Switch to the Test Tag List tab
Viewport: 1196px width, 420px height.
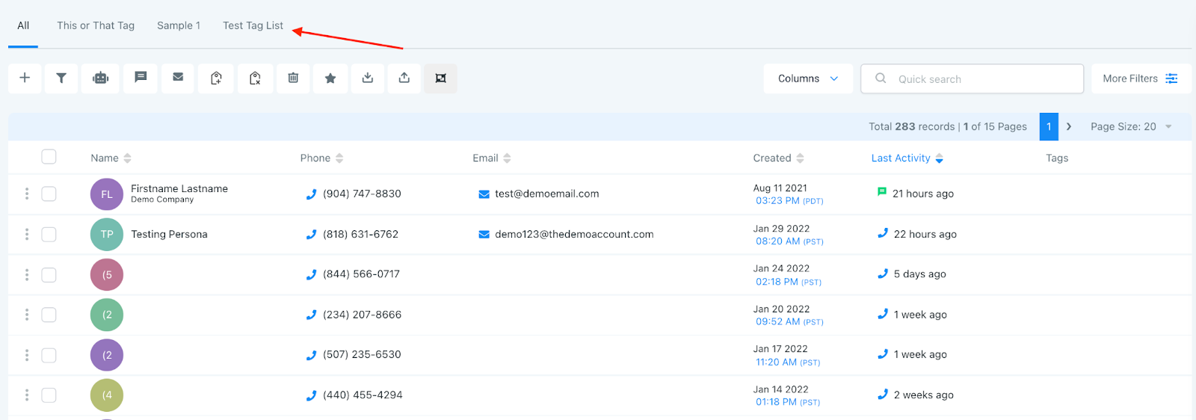[253, 25]
